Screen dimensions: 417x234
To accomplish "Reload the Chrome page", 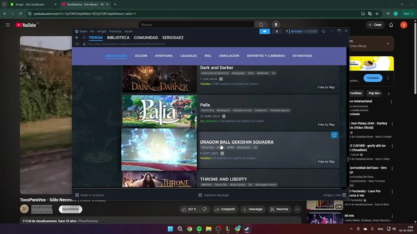I will (21, 14).
